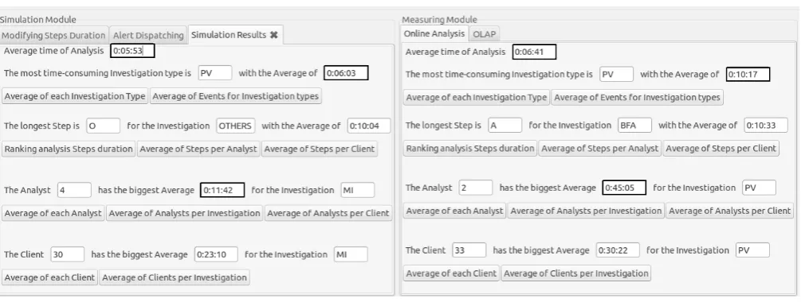Display Average of each Client in Measuring Module
Image resolution: width=801 pixels, height=302 pixels.
click(x=451, y=273)
